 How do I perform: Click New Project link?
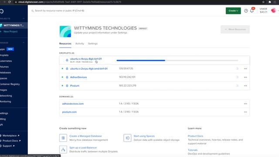10,31
